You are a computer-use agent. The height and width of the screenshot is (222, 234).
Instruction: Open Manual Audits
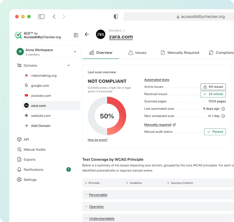tap(31, 149)
